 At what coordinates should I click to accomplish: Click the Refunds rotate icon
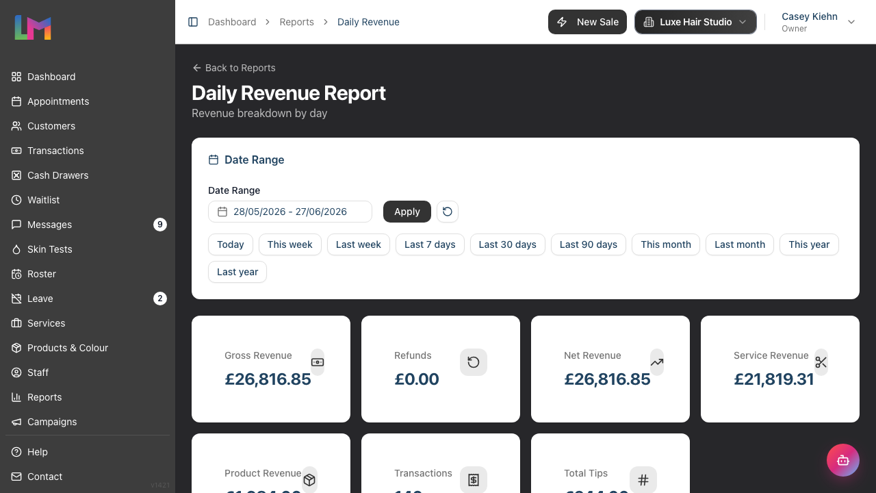474,362
